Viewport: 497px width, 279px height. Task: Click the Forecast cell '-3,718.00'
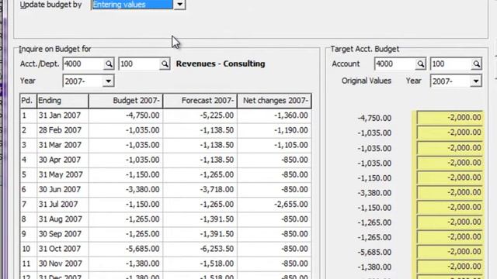click(x=200, y=190)
